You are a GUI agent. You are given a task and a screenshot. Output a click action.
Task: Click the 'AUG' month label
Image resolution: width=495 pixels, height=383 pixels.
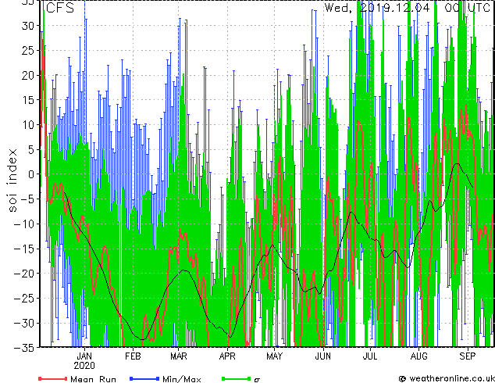419,356
